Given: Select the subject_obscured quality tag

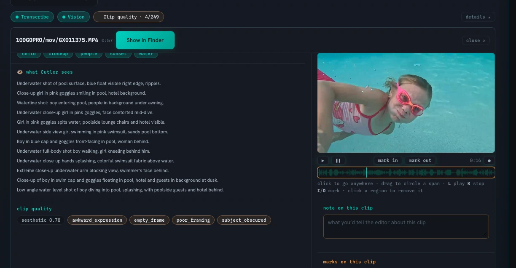Looking at the screenshot, I should [244, 220].
